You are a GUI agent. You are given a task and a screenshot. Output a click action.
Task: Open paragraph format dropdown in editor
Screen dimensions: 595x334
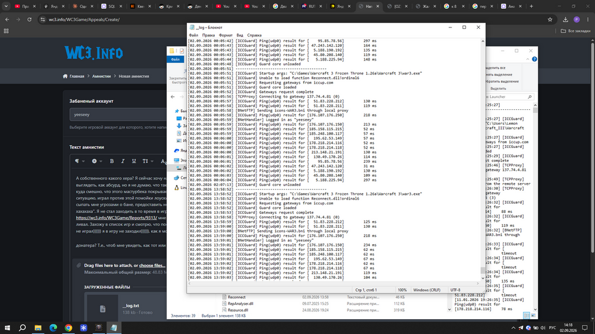(80, 161)
